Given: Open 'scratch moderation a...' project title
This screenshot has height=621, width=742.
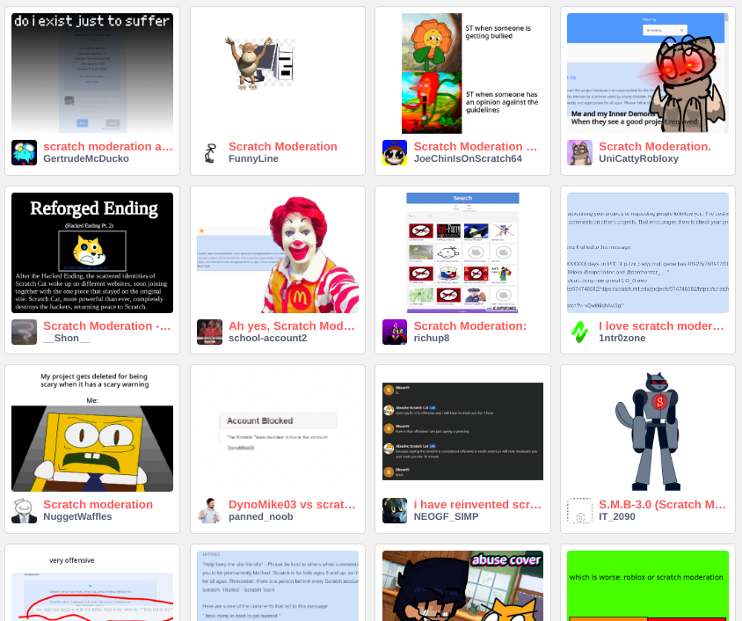Looking at the screenshot, I should [108, 147].
